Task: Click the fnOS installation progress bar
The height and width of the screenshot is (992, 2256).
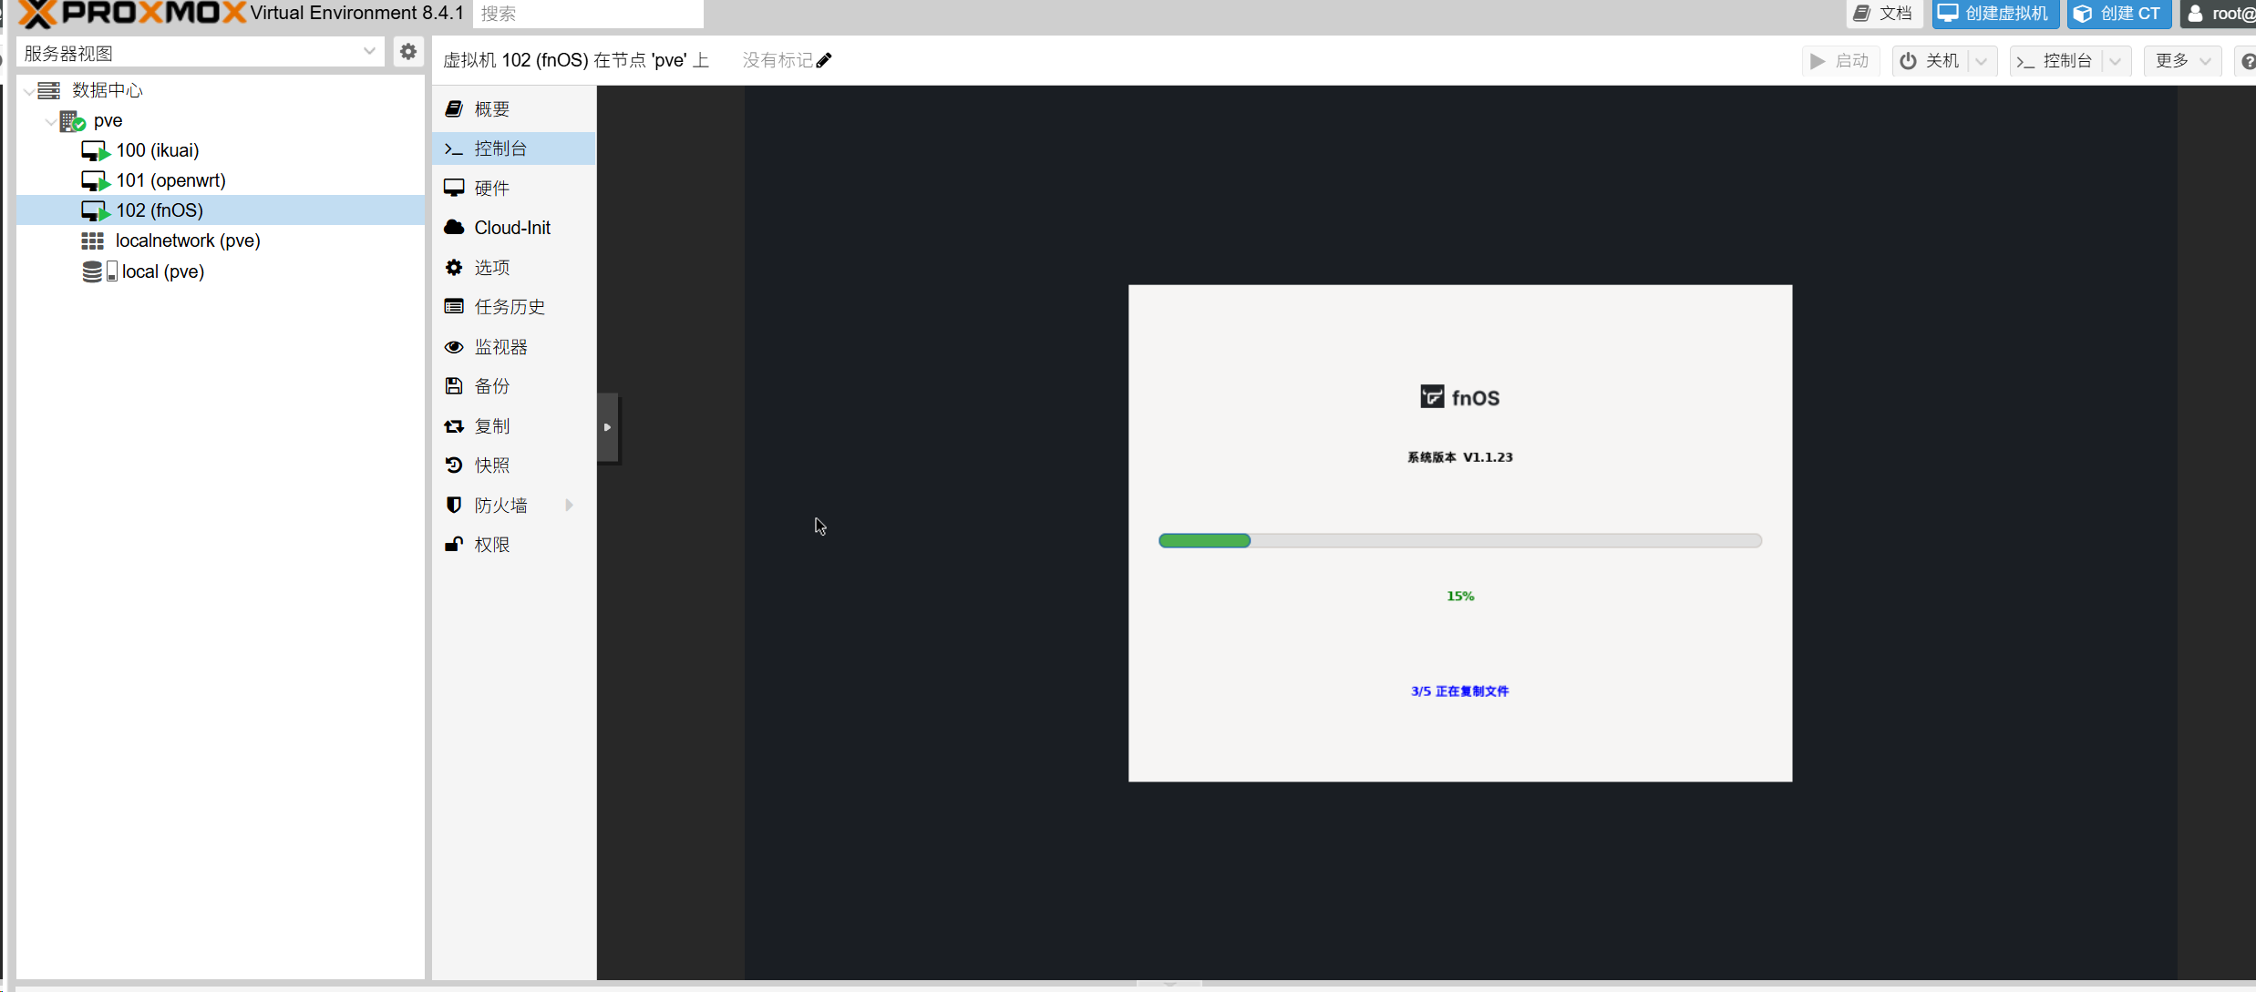Action: [x=1459, y=541]
